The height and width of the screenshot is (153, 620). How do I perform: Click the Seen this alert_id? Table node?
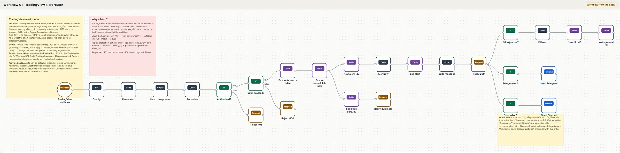tap(351, 99)
